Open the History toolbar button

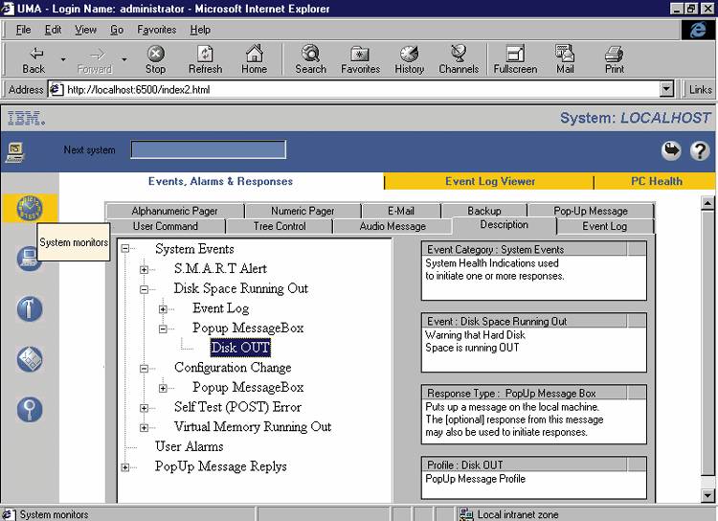point(409,59)
